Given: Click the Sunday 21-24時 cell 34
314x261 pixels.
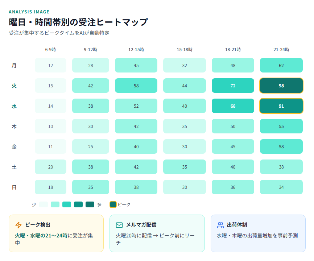Looking at the screenshot, I should (x=281, y=187).
